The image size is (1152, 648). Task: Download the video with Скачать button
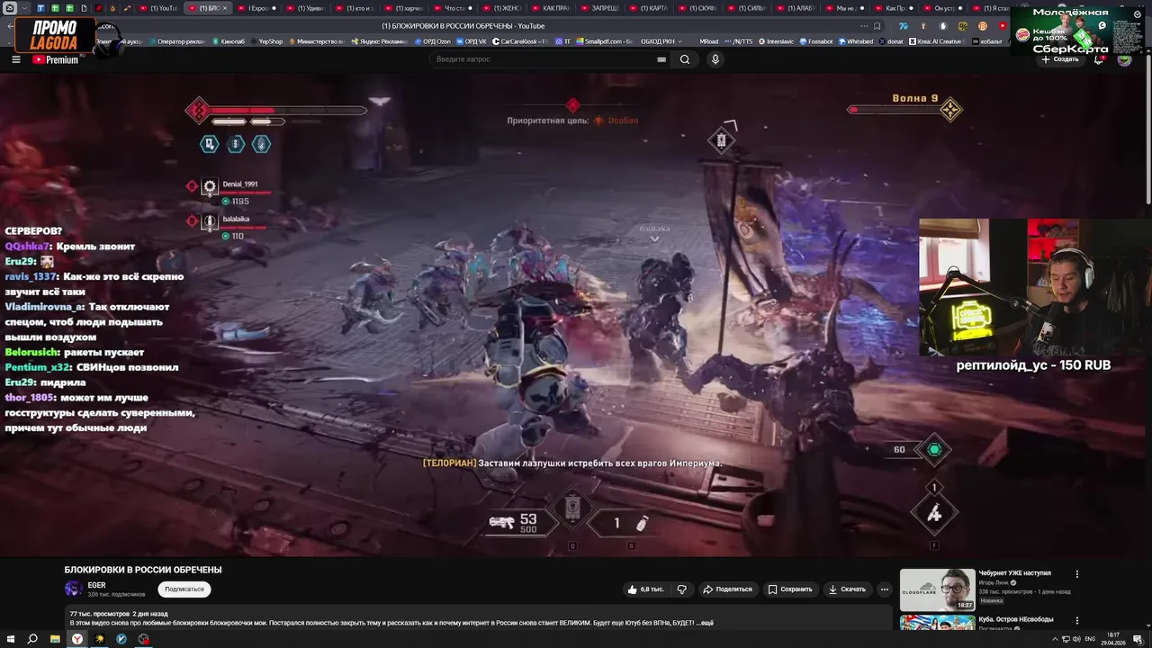tap(847, 589)
